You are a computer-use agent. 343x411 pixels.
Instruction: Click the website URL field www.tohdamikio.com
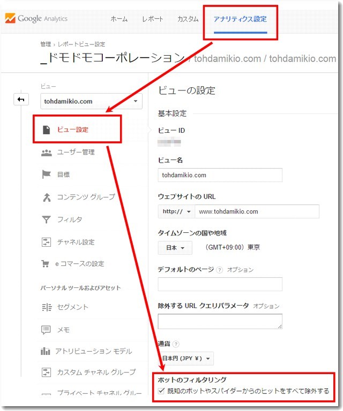point(257,211)
